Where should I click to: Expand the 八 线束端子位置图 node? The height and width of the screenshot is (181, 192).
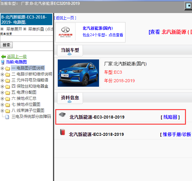point(2,111)
